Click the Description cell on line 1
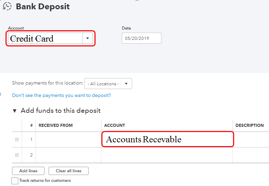The height and width of the screenshot is (186, 269). click(x=251, y=140)
